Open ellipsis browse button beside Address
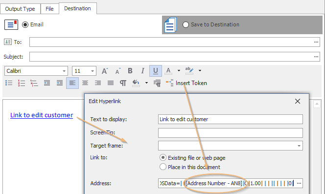Viewport: 325px width, 194px height. (299, 183)
